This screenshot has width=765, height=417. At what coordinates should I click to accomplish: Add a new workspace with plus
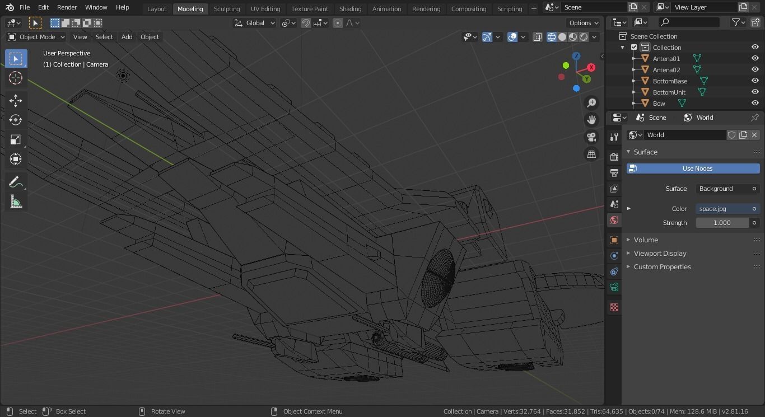click(533, 9)
